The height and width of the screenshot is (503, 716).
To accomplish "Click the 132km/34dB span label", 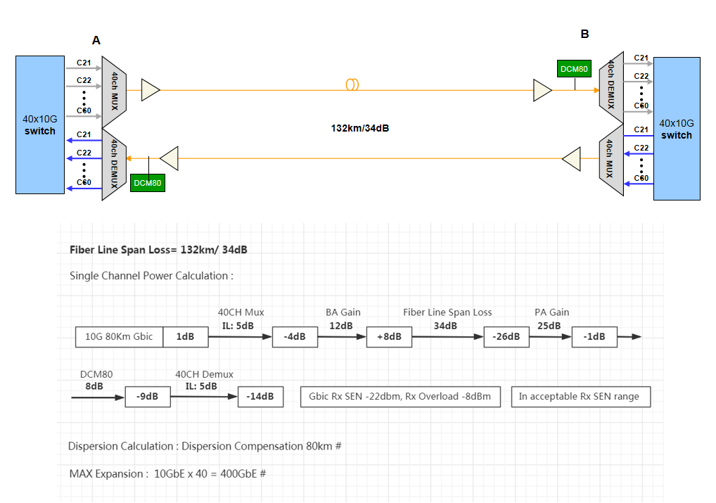I will 360,128.
